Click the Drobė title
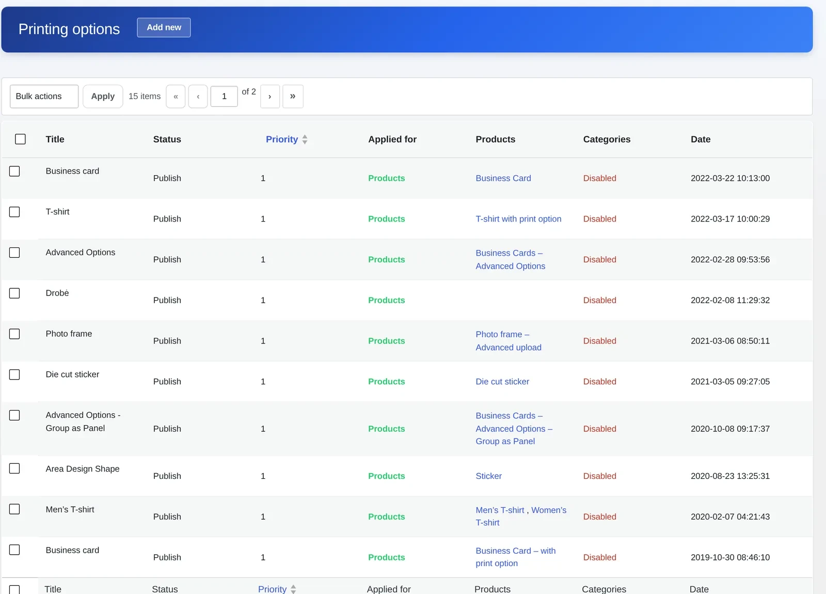This screenshot has width=826, height=594. click(57, 293)
